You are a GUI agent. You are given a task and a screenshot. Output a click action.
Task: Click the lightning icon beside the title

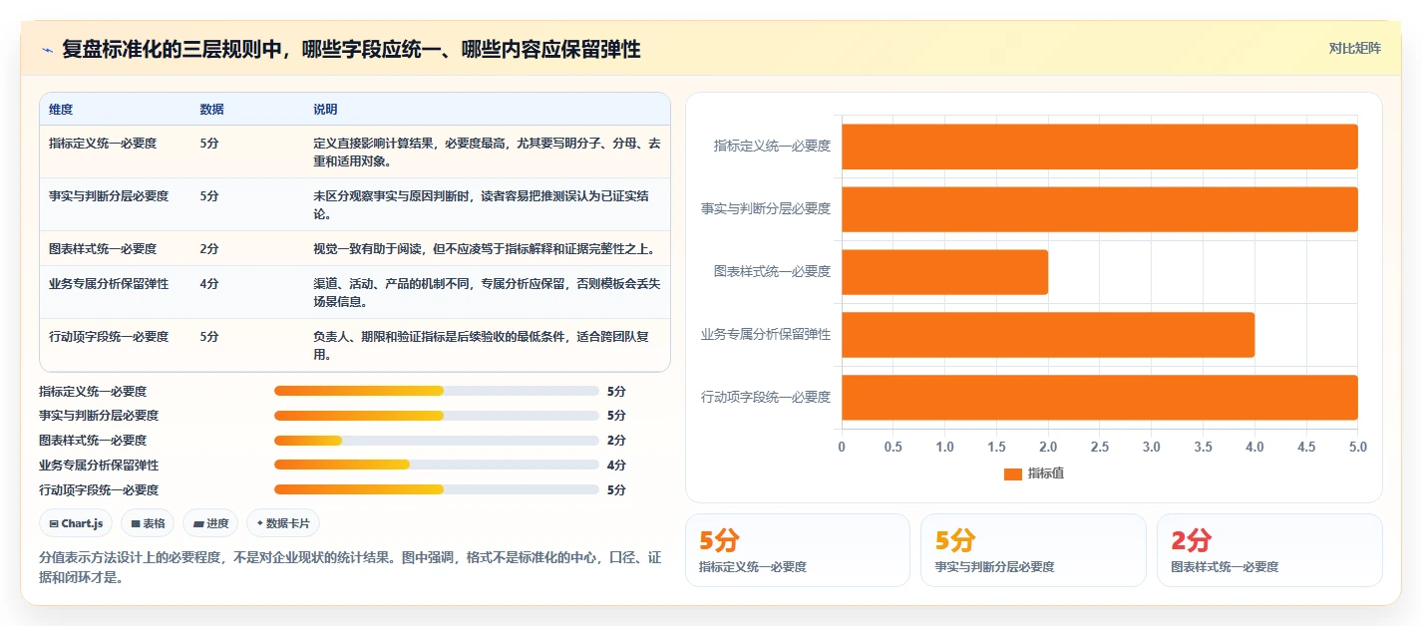coord(47,50)
